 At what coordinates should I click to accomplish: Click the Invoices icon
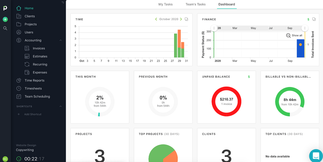(27, 48)
